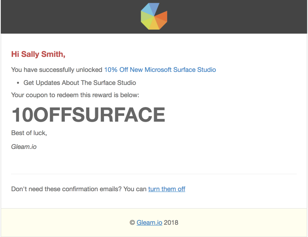This screenshot has width=308, height=237.
Task: Click the Gleam colorful logo in header
Action: (154, 16)
